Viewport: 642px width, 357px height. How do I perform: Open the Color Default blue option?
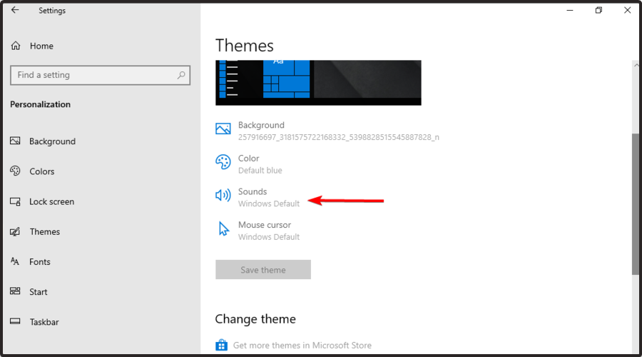click(260, 164)
